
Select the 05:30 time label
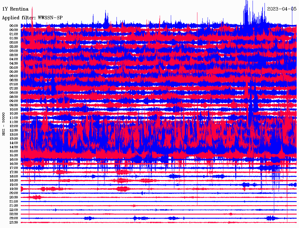pos(14,72)
